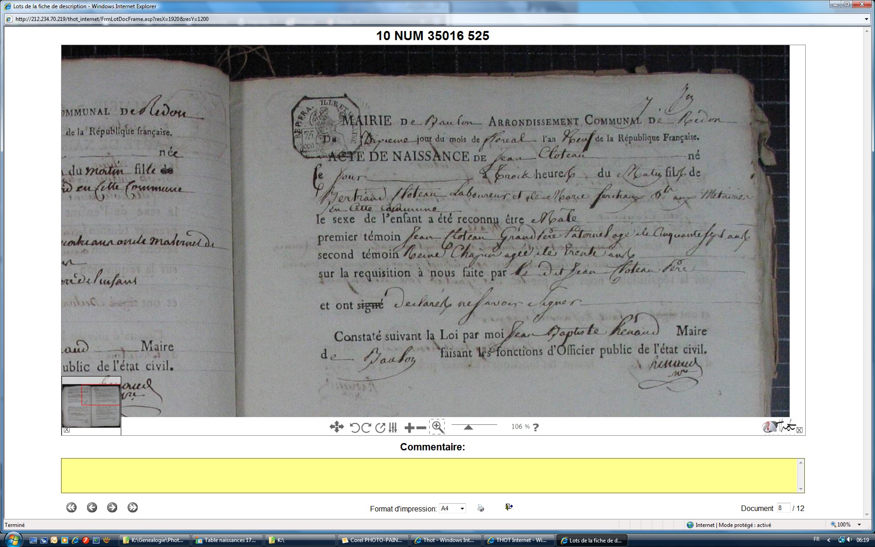The width and height of the screenshot is (875, 547).
Task: Close the thumbnail overview panel
Action: click(67, 430)
